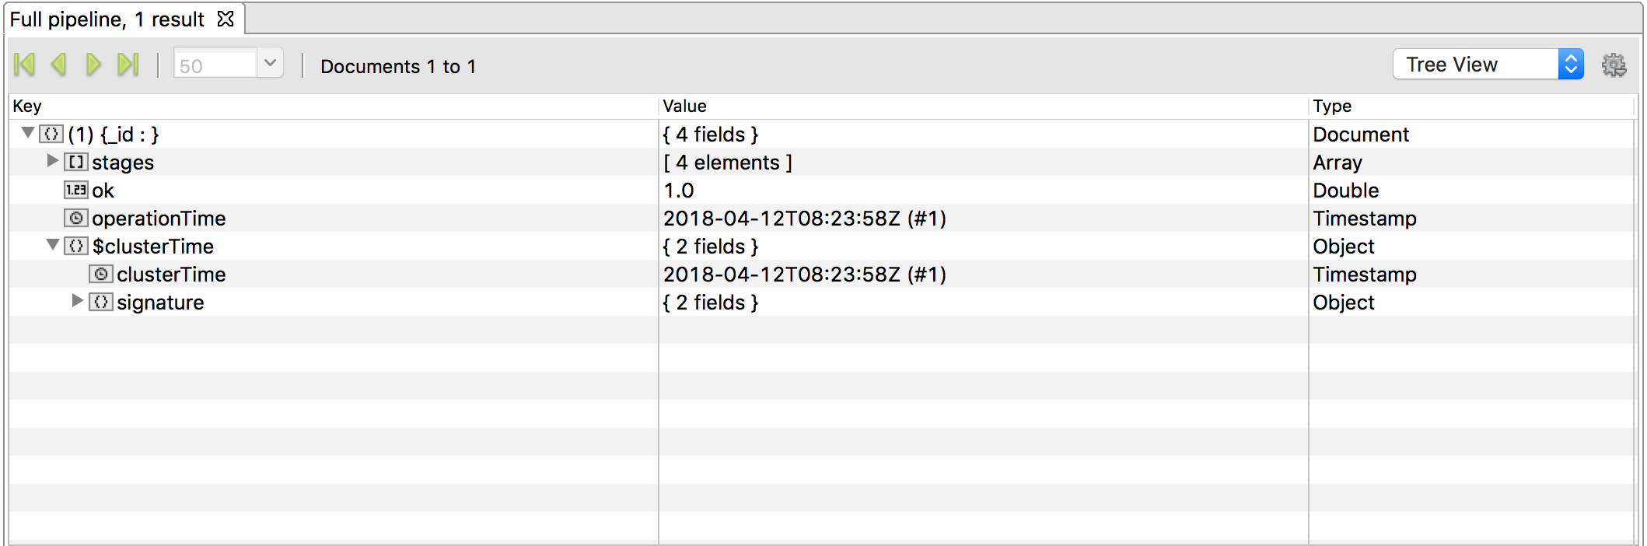
Task: Expand the signature object node
Action: click(x=77, y=301)
